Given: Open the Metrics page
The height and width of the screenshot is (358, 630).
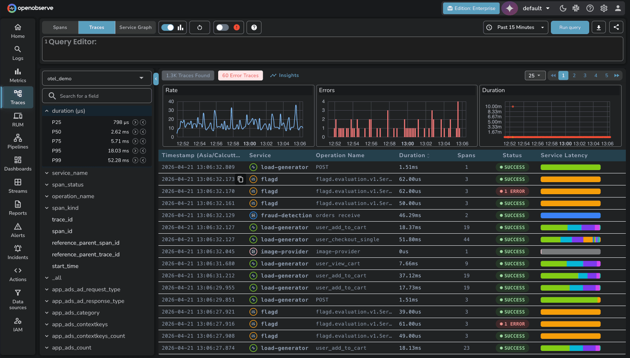Looking at the screenshot, I should click(x=17, y=75).
